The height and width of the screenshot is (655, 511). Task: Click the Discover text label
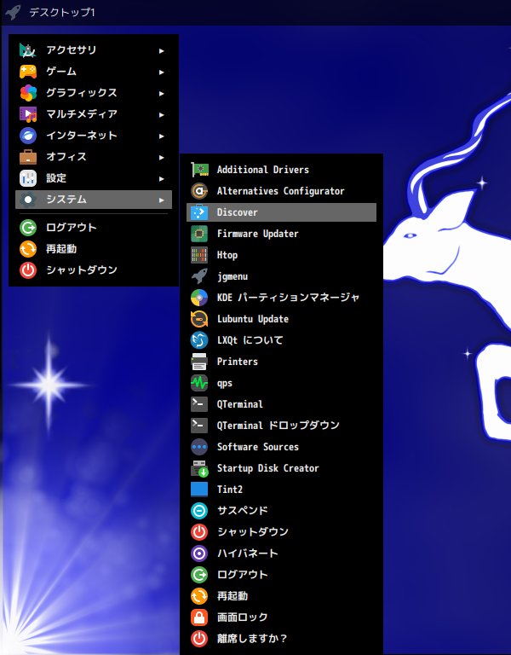pos(238,212)
